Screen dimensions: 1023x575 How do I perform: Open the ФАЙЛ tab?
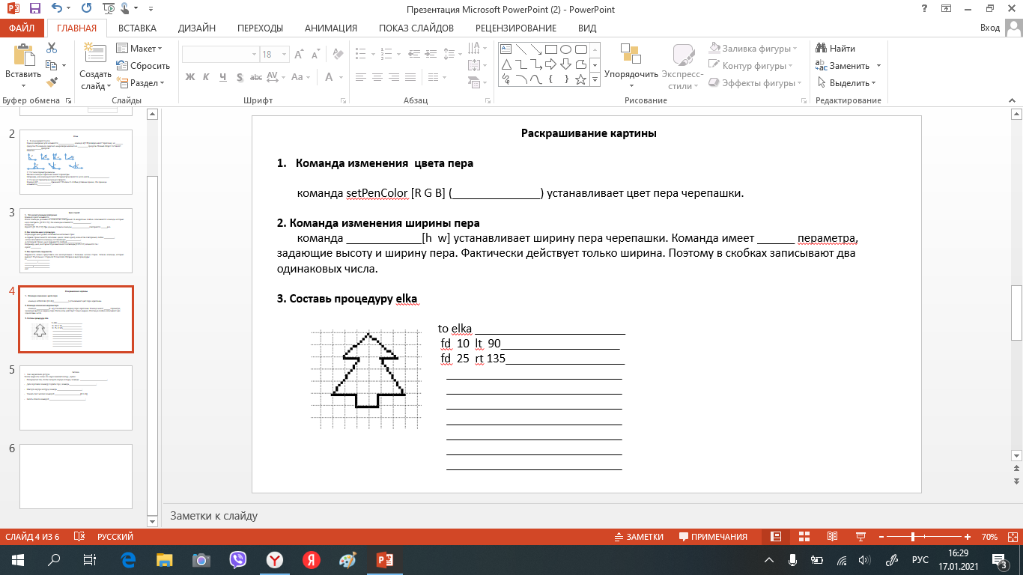click(x=22, y=28)
